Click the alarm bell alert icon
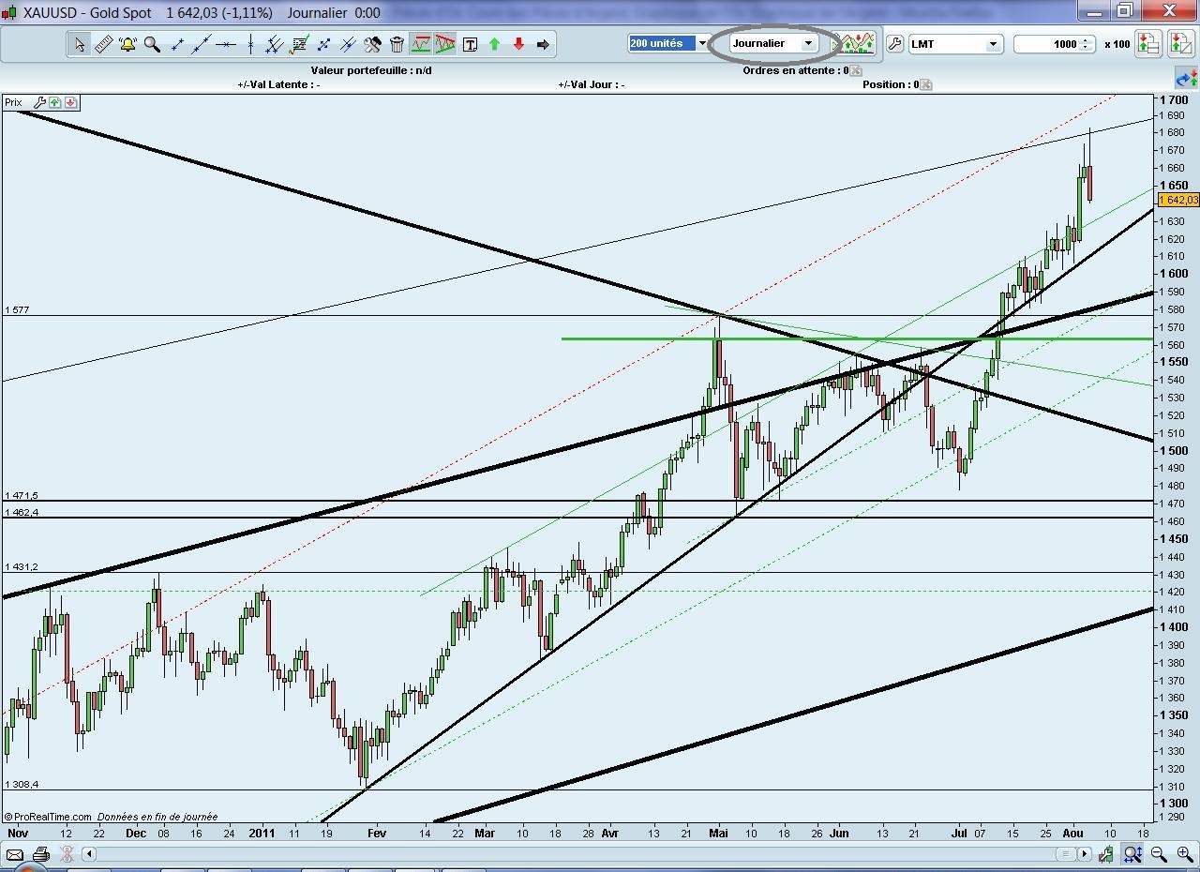The width and height of the screenshot is (1200, 872). pyautogui.click(x=127, y=44)
